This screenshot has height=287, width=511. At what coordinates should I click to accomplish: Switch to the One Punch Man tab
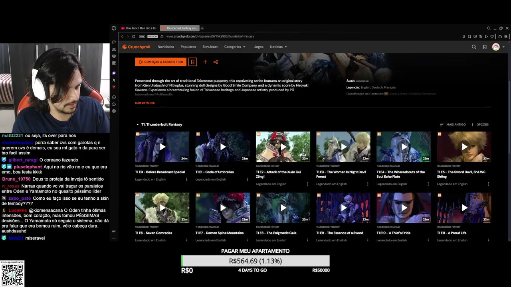pyautogui.click(x=138, y=28)
